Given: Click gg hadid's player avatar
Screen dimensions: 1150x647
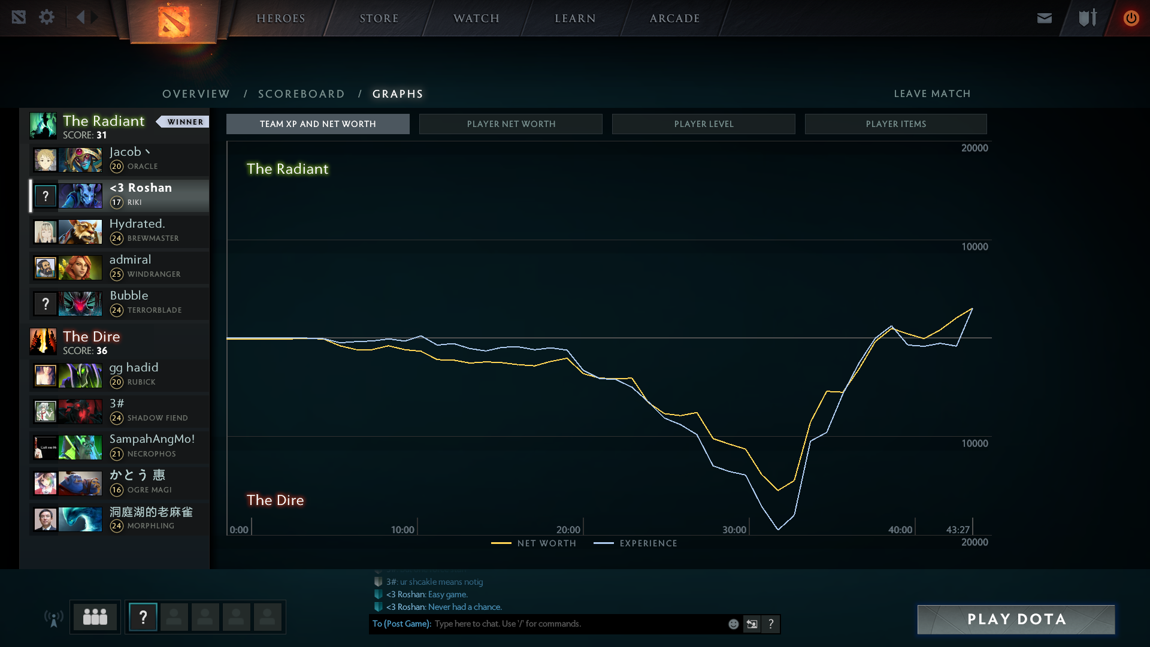Looking at the screenshot, I should [45, 376].
